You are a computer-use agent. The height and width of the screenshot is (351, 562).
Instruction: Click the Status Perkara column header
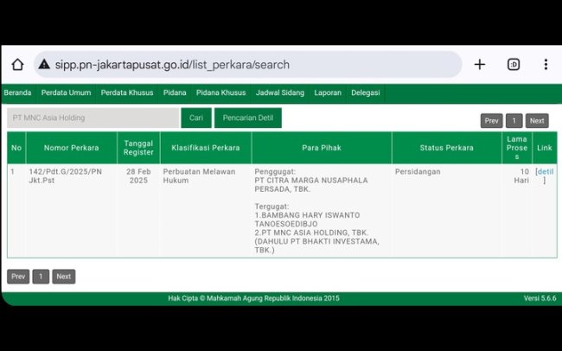[447, 148]
